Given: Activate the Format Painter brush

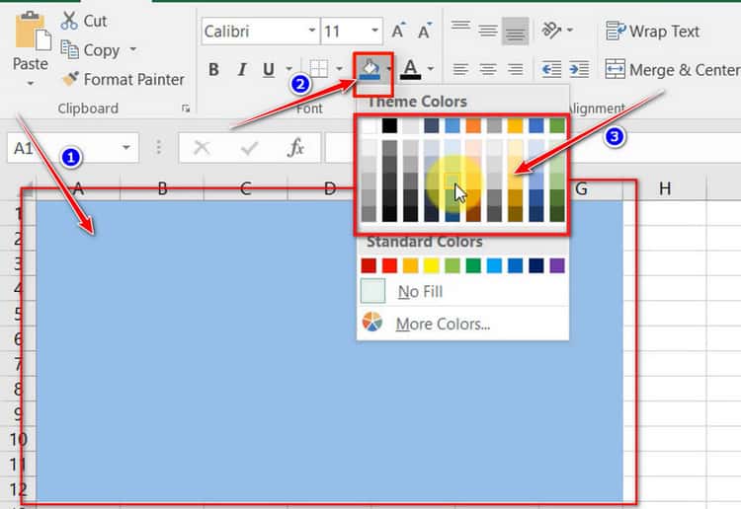Looking at the screenshot, I should pyautogui.click(x=70, y=79).
